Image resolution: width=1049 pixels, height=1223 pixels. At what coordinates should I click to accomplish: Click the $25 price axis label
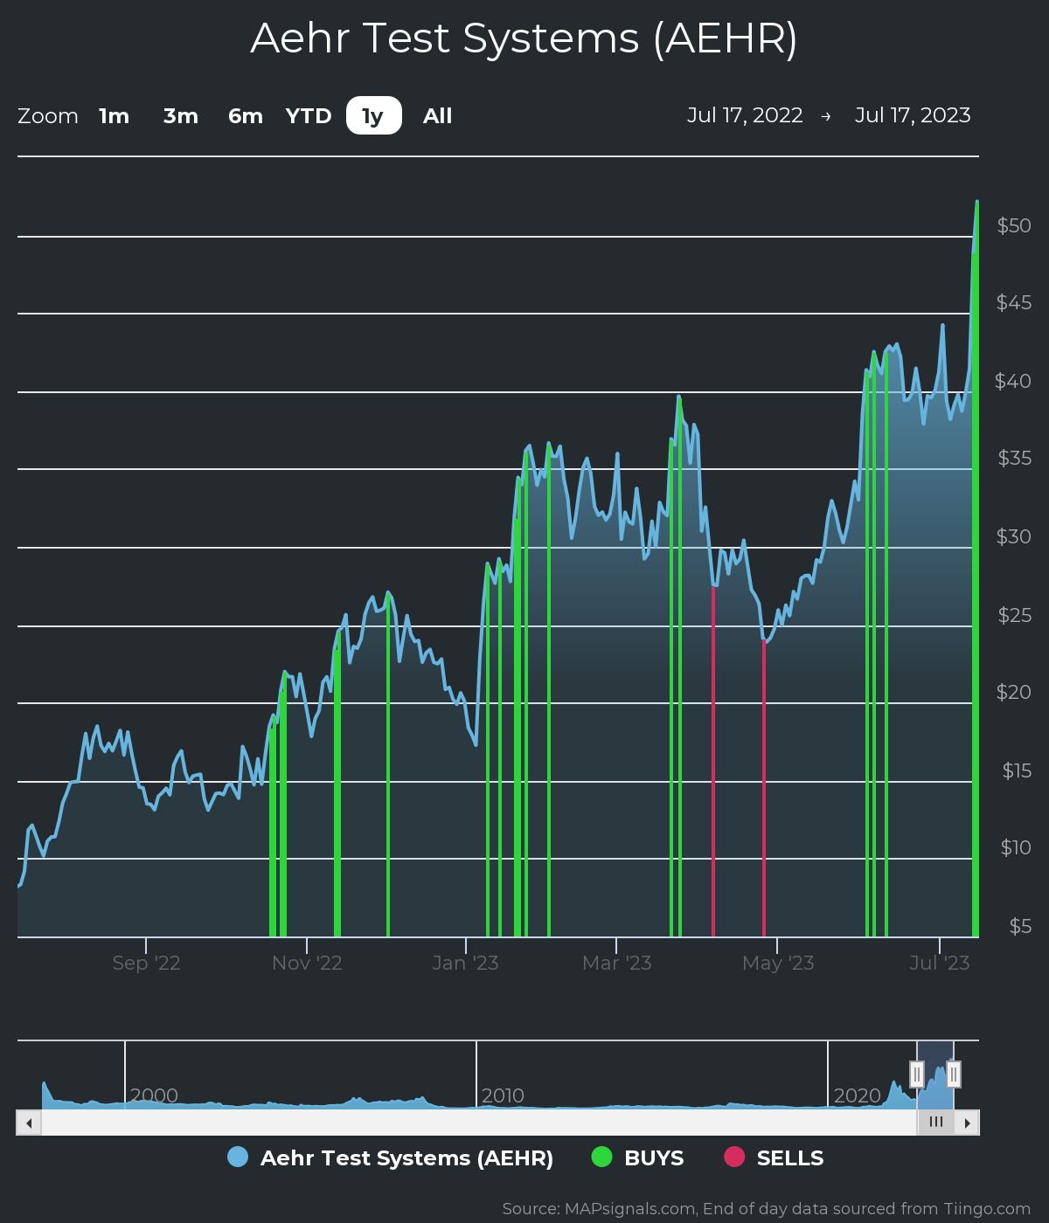click(x=1015, y=615)
